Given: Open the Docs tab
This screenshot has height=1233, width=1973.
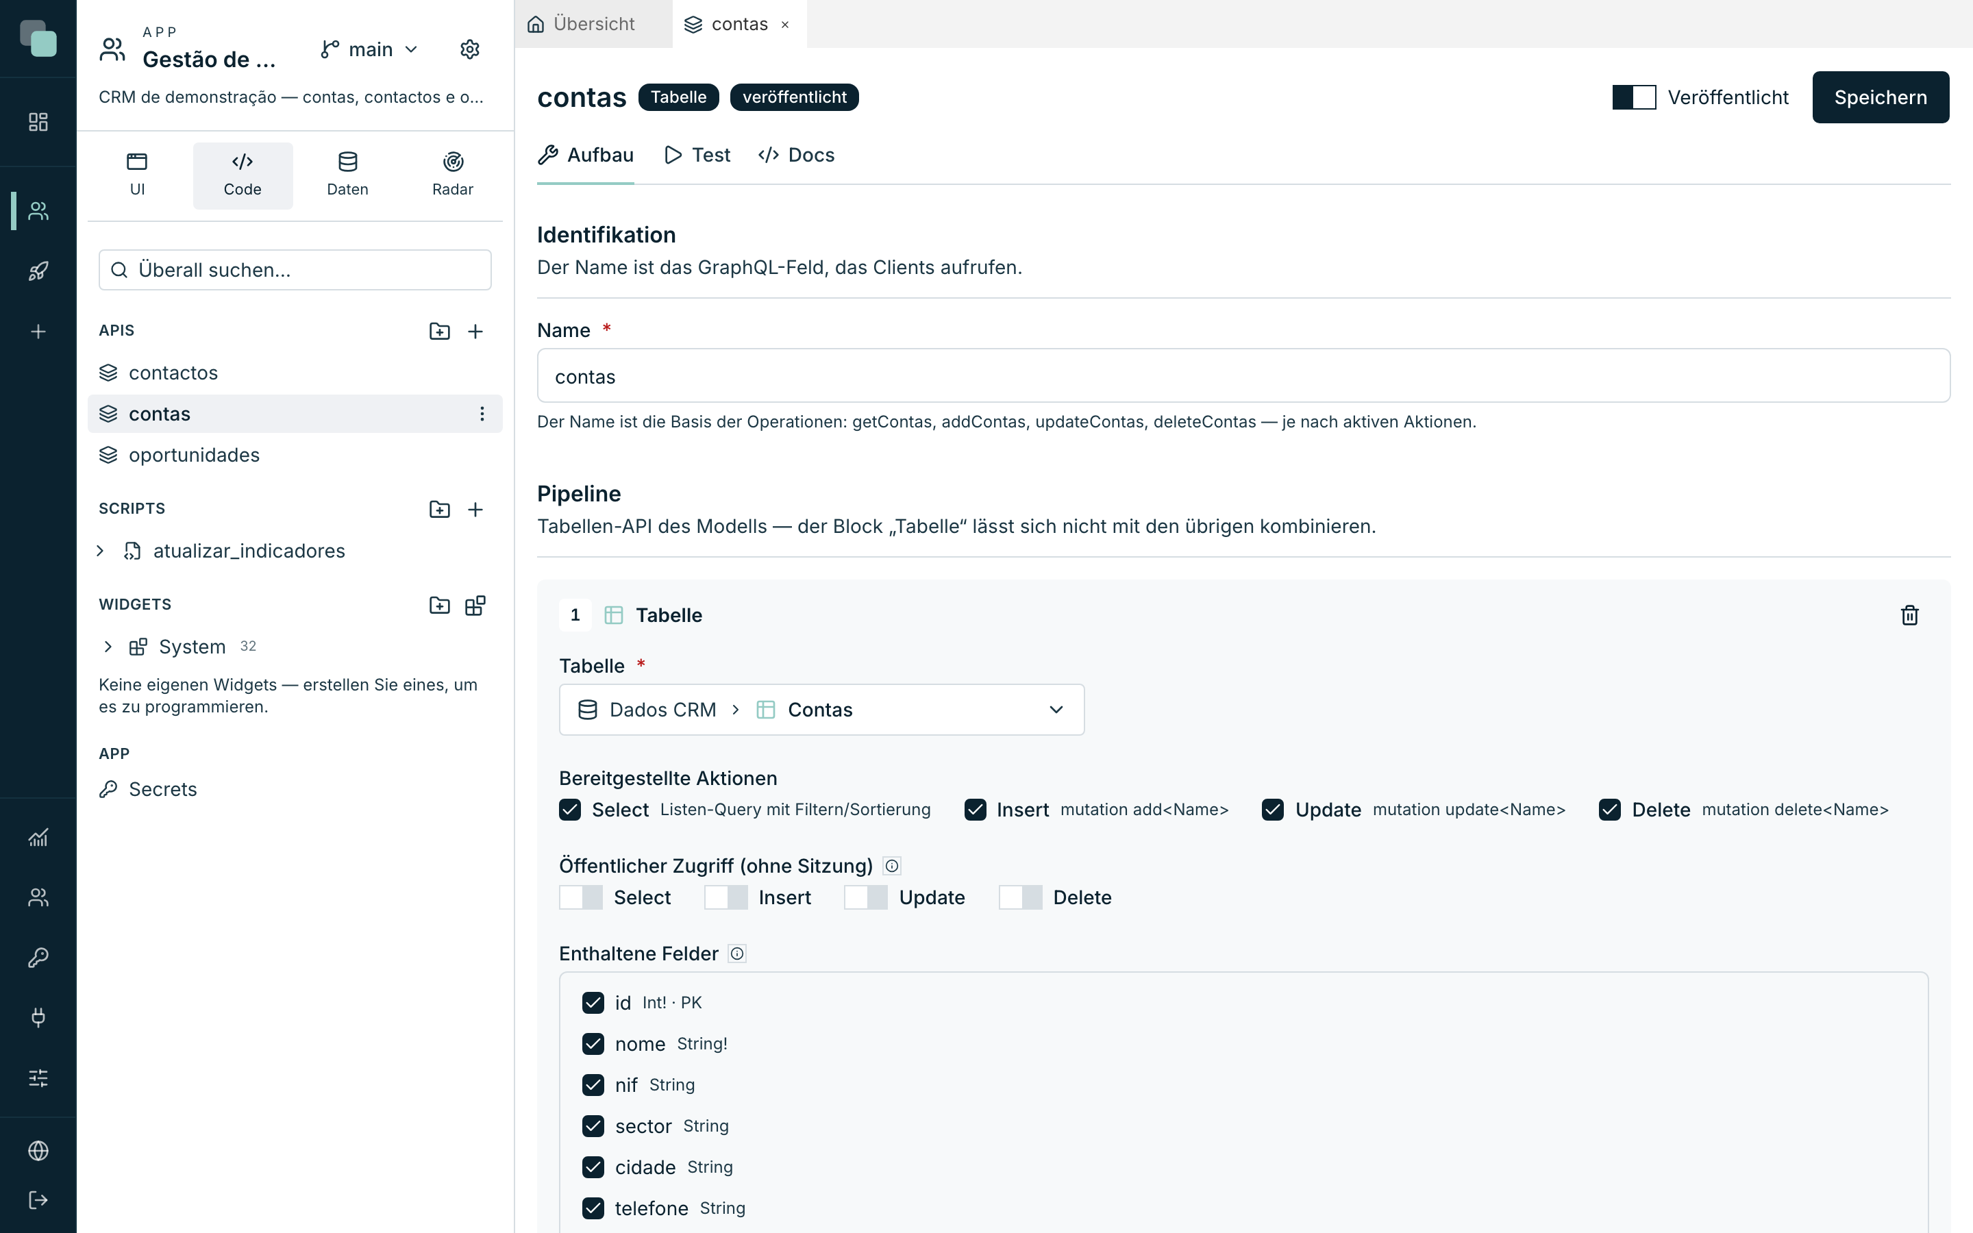Looking at the screenshot, I should click(x=797, y=155).
